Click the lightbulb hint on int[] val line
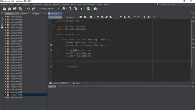Screen dimensions: 195x110 coord(51,50)
